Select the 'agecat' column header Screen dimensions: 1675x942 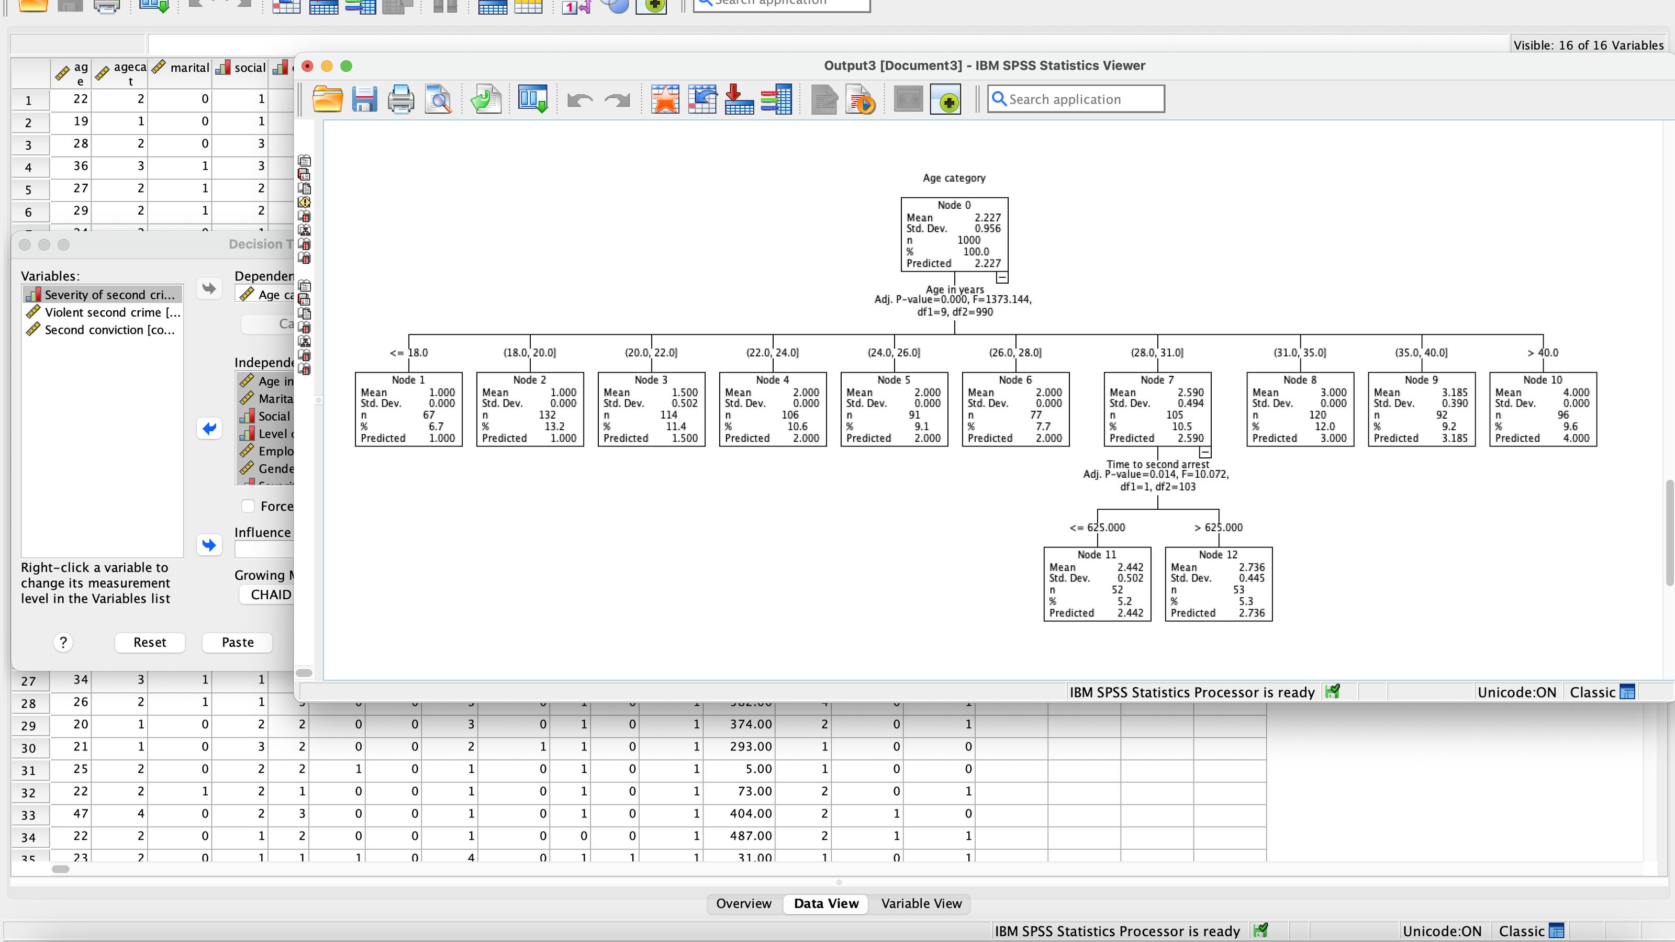click(120, 73)
